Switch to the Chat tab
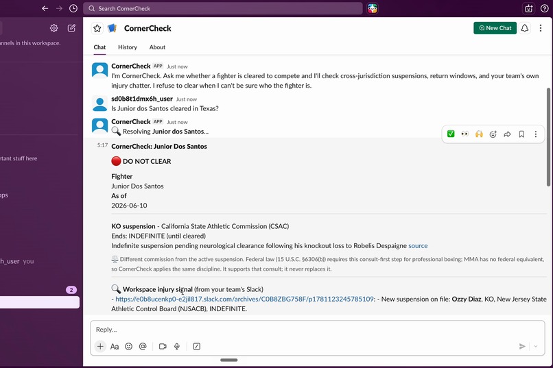Viewport: 553px width, 368px height. point(99,47)
